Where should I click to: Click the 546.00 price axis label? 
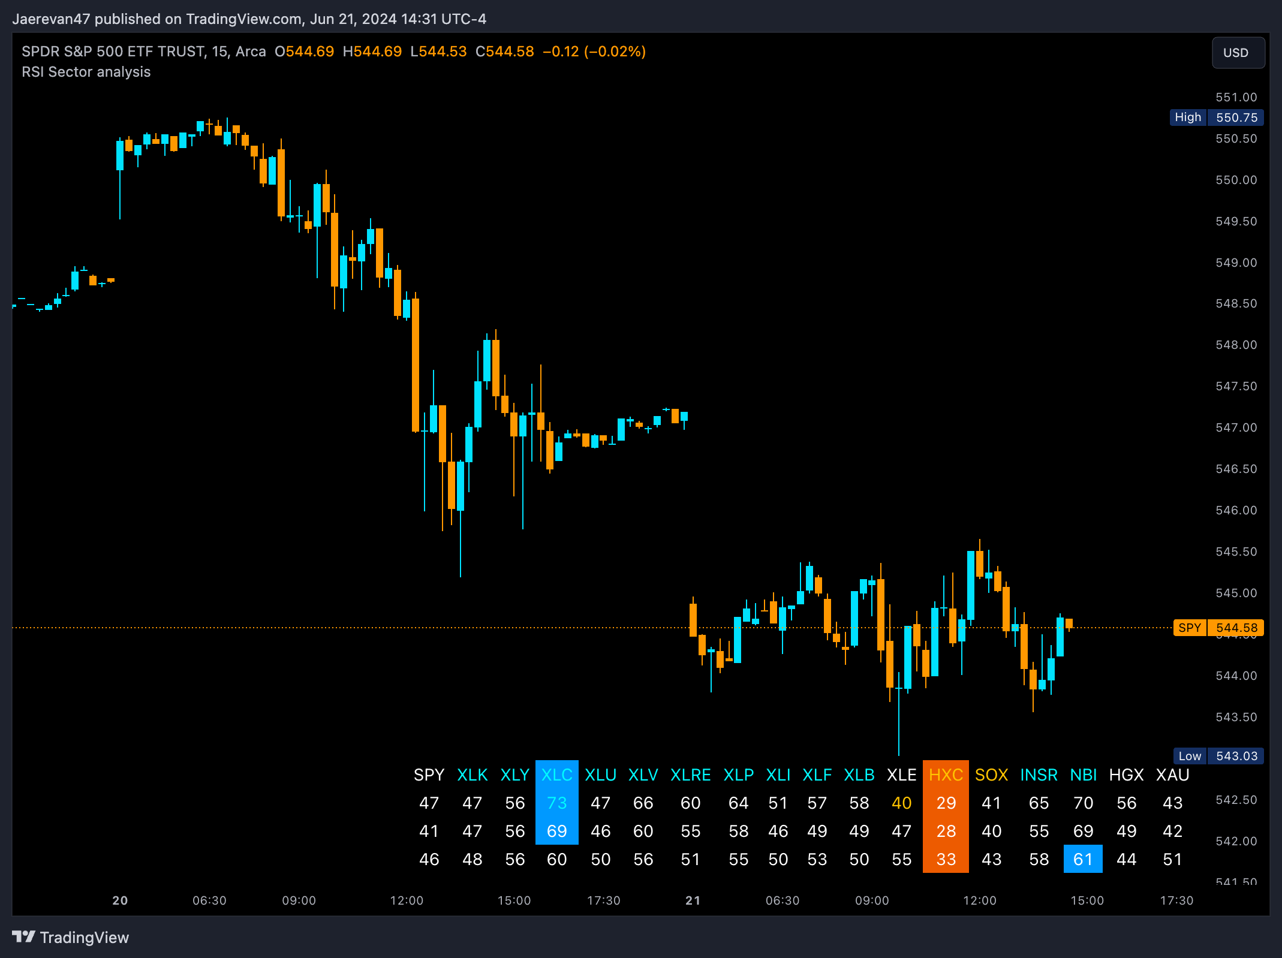pyautogui.click(x=1236, y=510)
